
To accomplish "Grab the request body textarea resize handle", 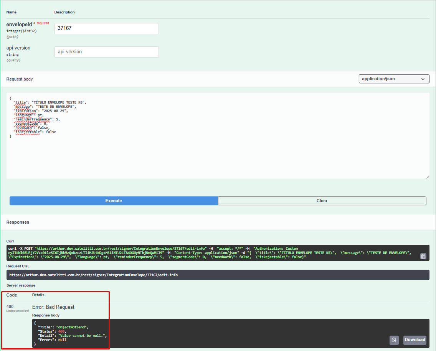I will 427,176.
